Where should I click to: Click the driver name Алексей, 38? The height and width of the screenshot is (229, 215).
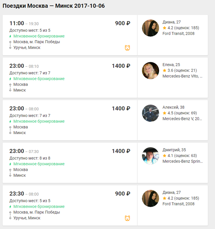(x=174, y=107)
